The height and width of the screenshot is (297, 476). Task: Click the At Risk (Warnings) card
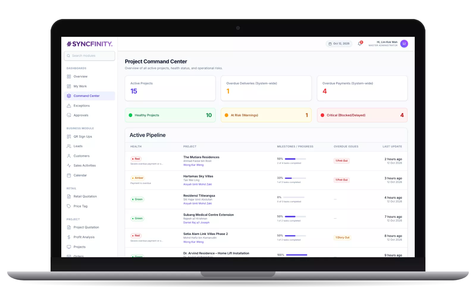[266, 115]
